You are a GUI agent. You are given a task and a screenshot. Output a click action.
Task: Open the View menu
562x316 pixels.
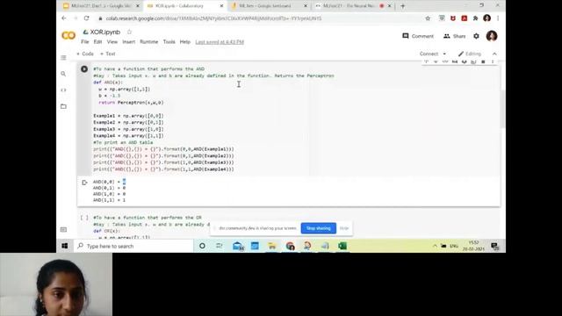tap(112, 42)
